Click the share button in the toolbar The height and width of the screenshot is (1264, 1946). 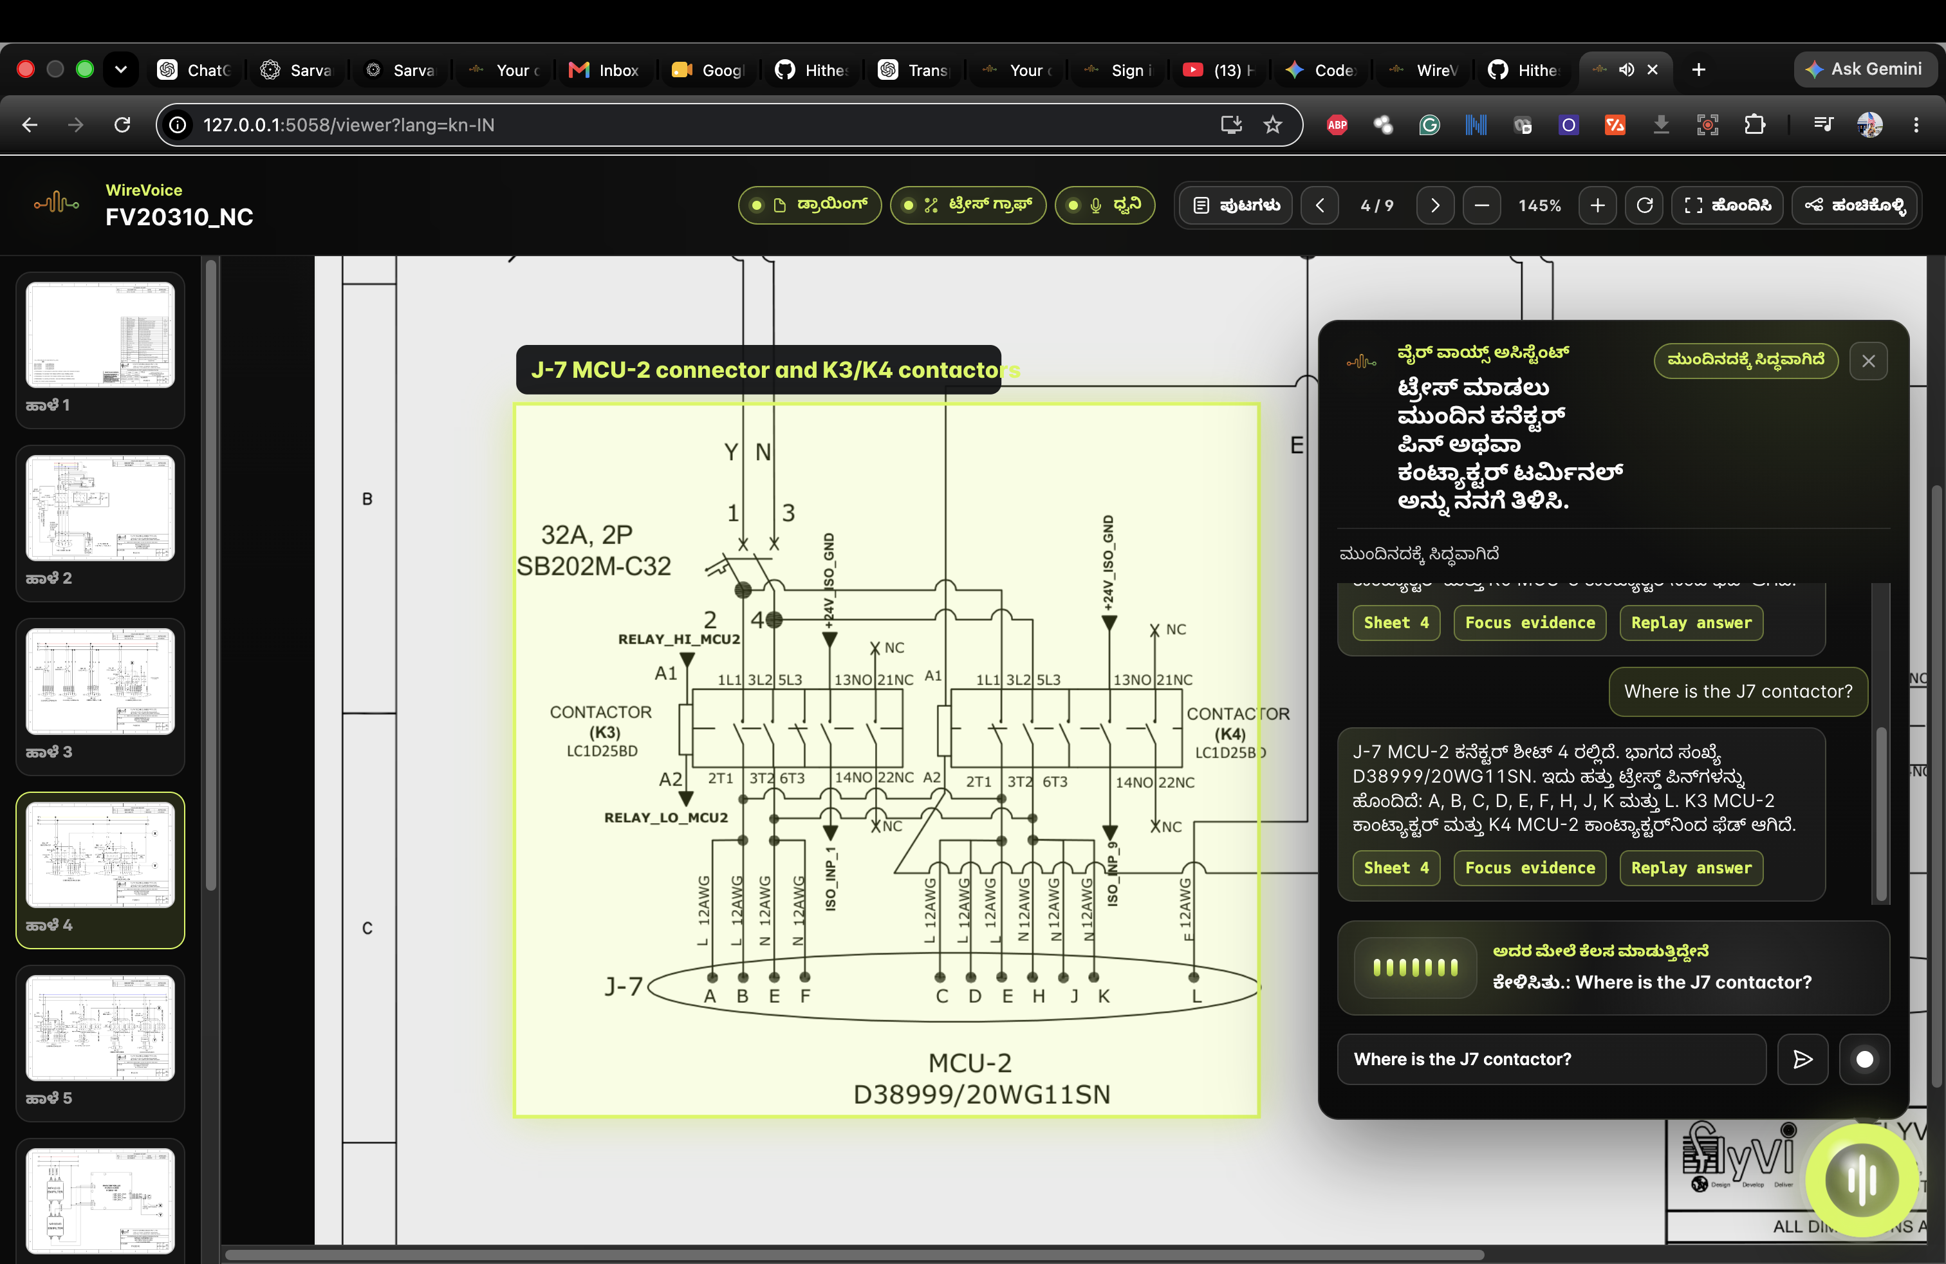pyautogui.click(x=1855, y=205)
